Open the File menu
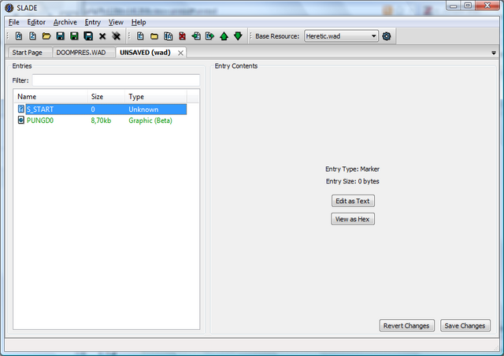Viewport: 504px width, 356px height. (14, 22)
